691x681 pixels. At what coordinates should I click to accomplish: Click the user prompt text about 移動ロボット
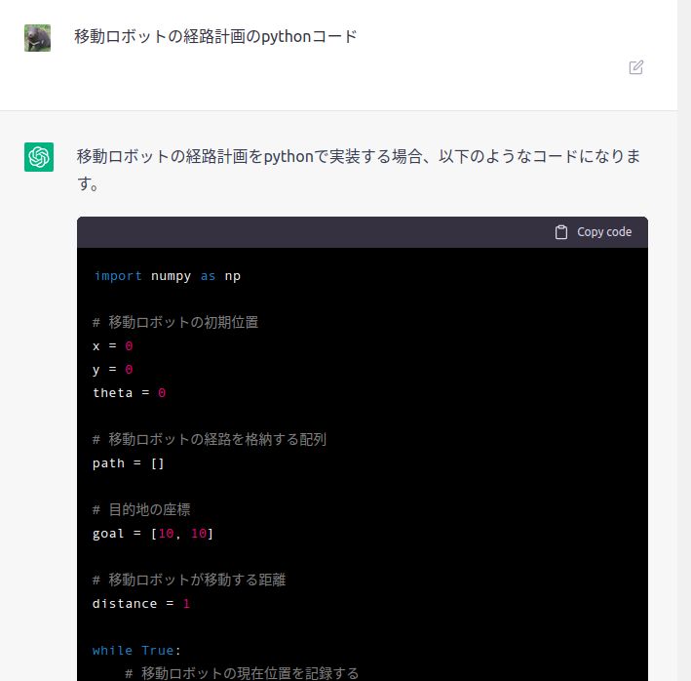click(x=215, y=37)
